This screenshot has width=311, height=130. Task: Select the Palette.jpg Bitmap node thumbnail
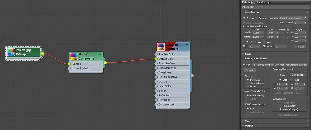click(11, 52)
